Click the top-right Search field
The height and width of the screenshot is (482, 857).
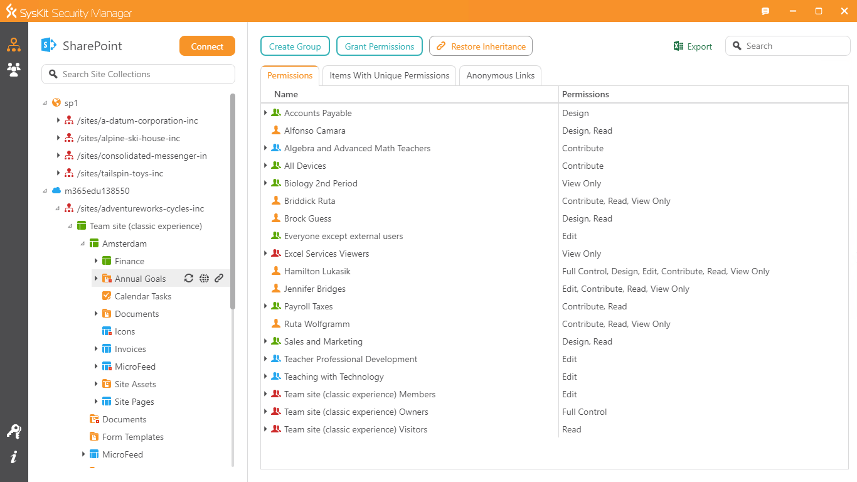tap(788, 46)
